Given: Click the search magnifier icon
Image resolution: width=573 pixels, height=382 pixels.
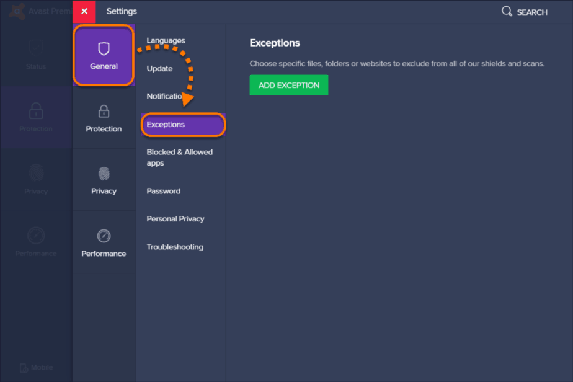Looking at the screenshot, I should pyautogui.click(x=507, y=12).
